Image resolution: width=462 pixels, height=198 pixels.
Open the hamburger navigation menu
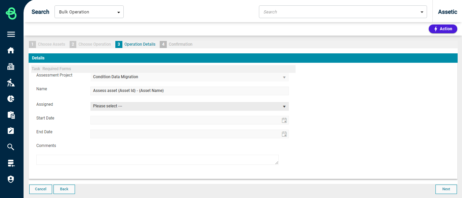pyautogui.click(x=11, y=34)
